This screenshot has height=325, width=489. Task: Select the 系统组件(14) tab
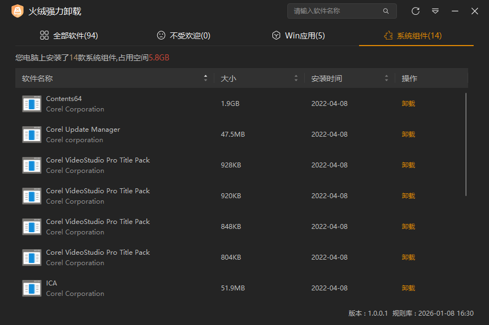(413, 36)
